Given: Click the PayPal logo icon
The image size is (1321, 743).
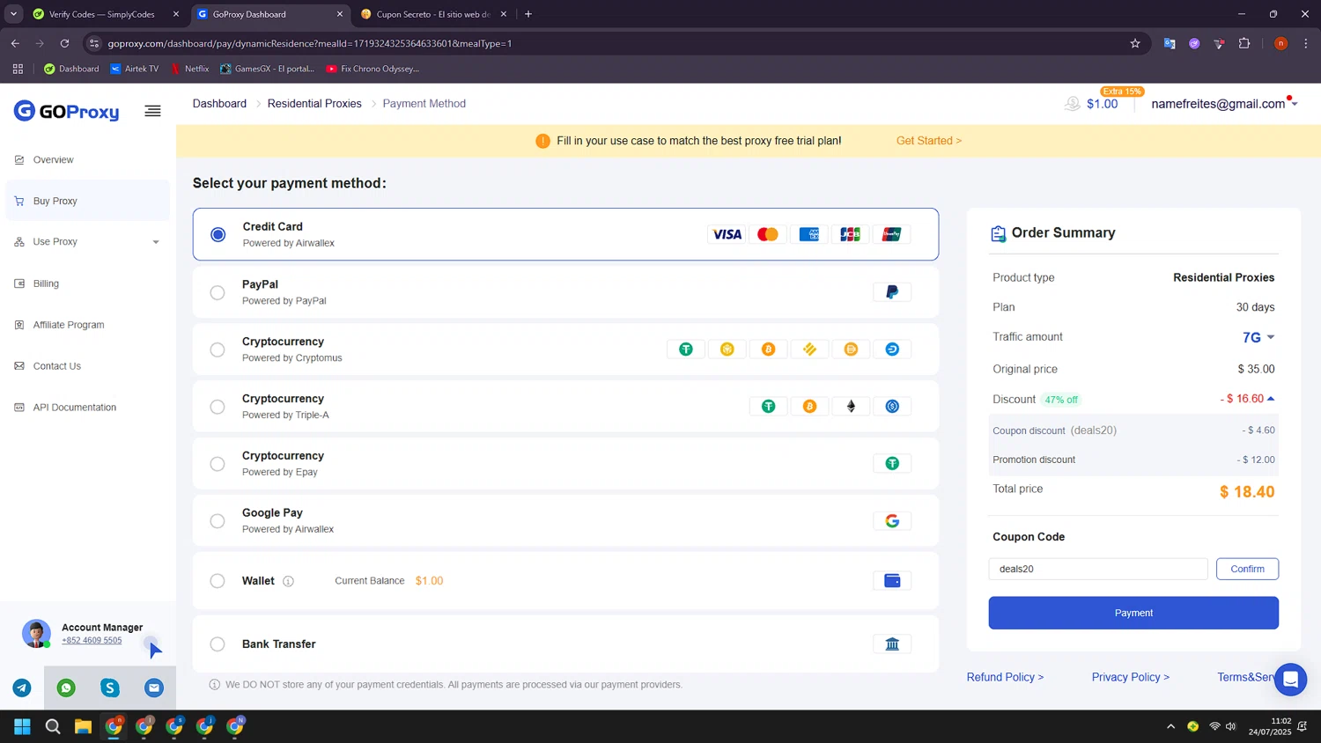Looking at the screenshot, I should (892, 292).
